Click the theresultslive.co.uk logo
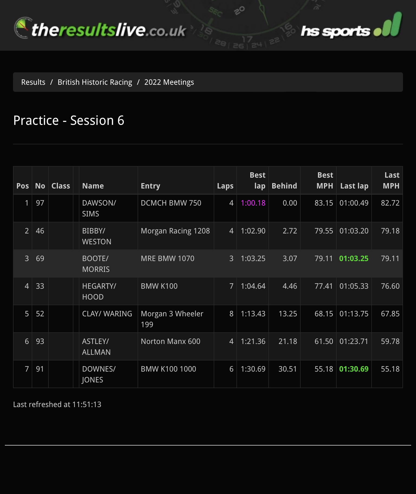 [x=100, y=28]
